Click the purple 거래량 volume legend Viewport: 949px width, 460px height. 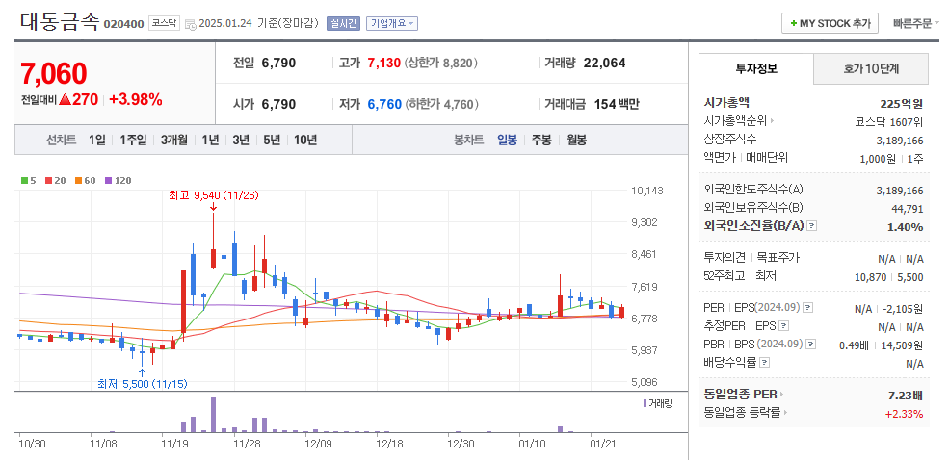657,403
